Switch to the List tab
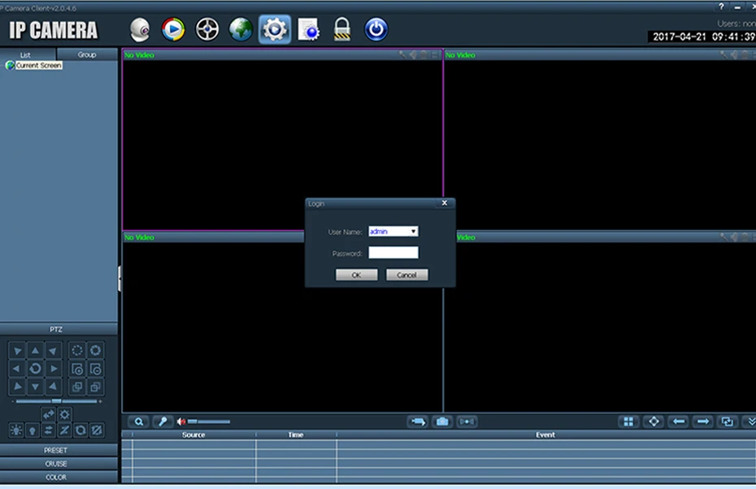This screenshot has width=756, height=489. pos(25,55)
